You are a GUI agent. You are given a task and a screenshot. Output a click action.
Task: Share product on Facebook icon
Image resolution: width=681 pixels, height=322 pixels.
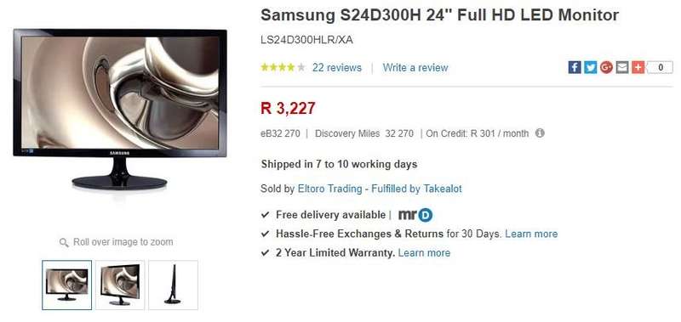575,68
